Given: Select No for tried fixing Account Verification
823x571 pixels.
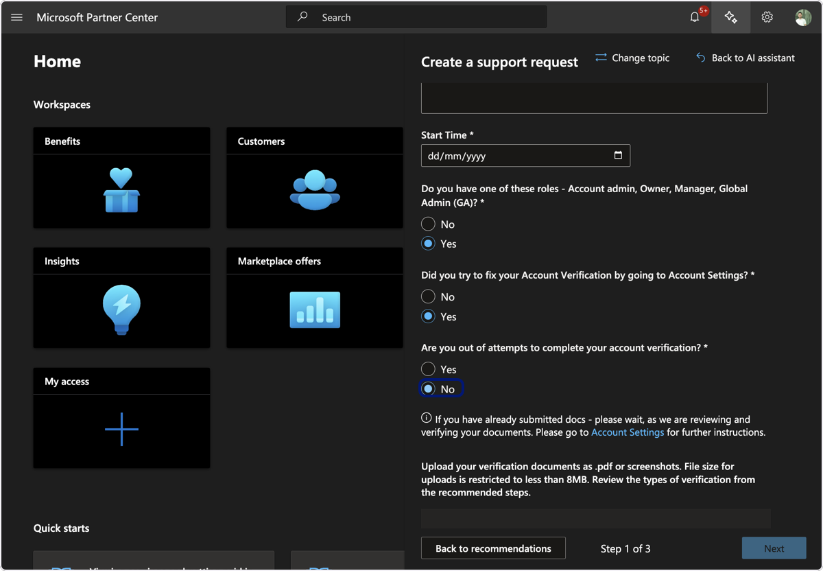Looking at the screenshot, I should click(429, 296).
